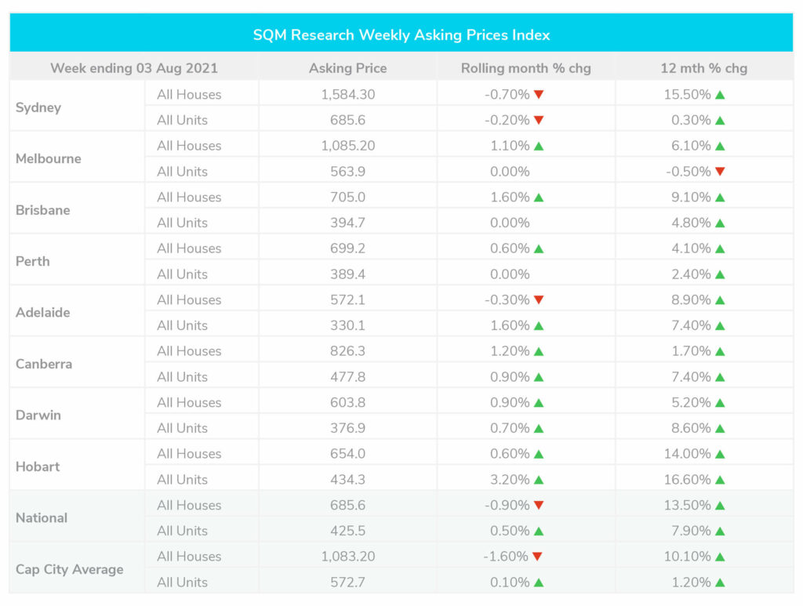
Task: Select the 12 mth % chg header
Action: (703, 68)
